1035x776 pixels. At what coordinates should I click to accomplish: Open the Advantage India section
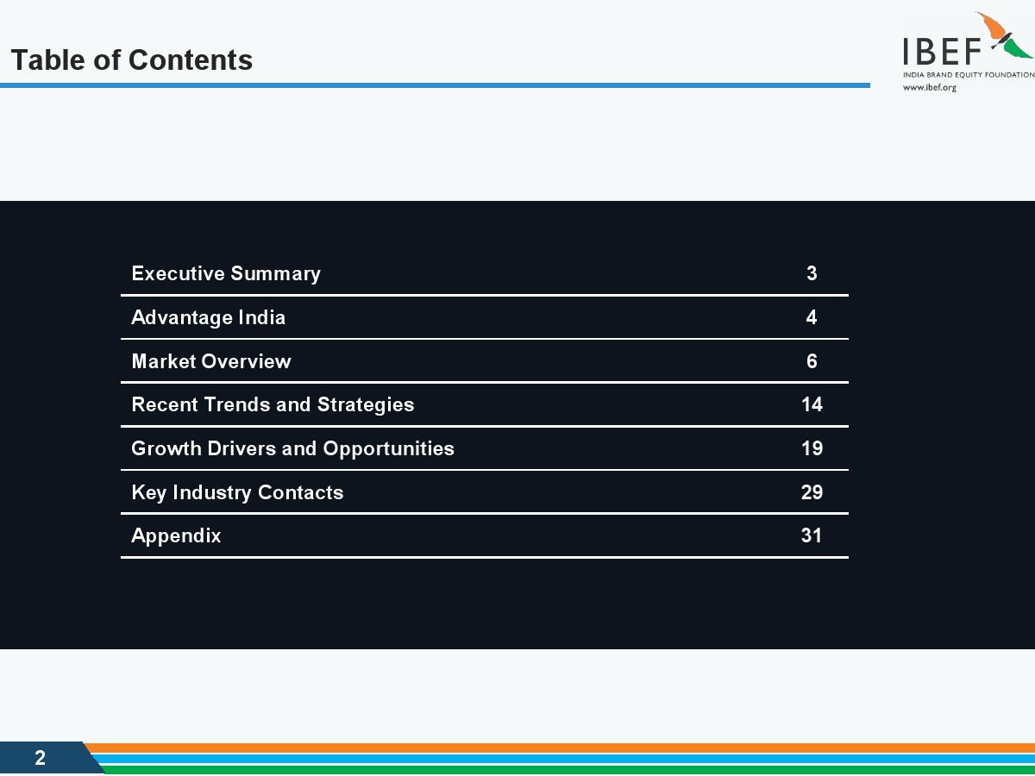click(x=208, y=318)
